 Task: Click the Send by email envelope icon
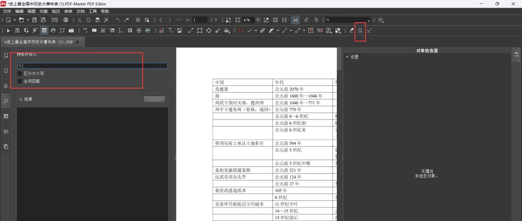[x=55, y=20]
